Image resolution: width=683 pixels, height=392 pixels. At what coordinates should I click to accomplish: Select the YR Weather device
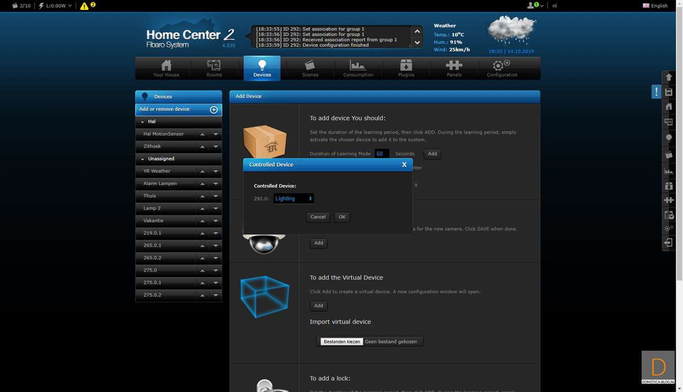point(157,171)
